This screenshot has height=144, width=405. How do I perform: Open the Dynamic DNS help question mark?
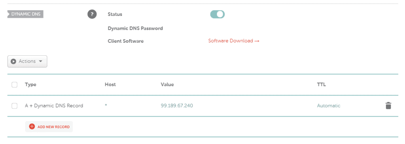[x=92, y=14]
